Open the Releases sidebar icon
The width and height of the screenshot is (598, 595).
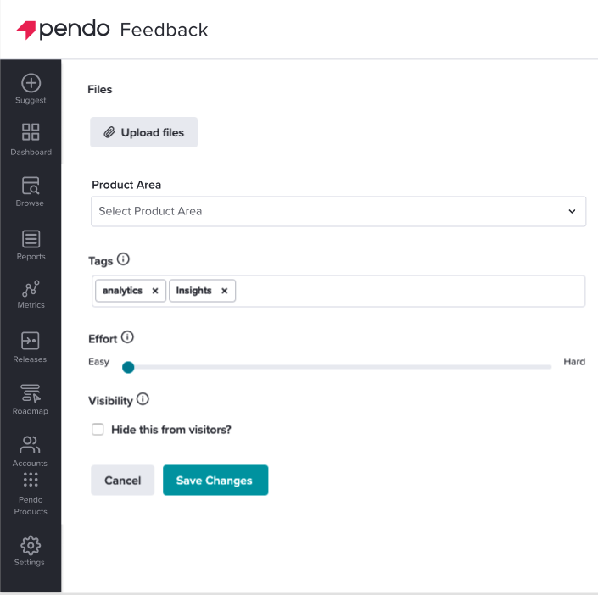tap(31, 341)
